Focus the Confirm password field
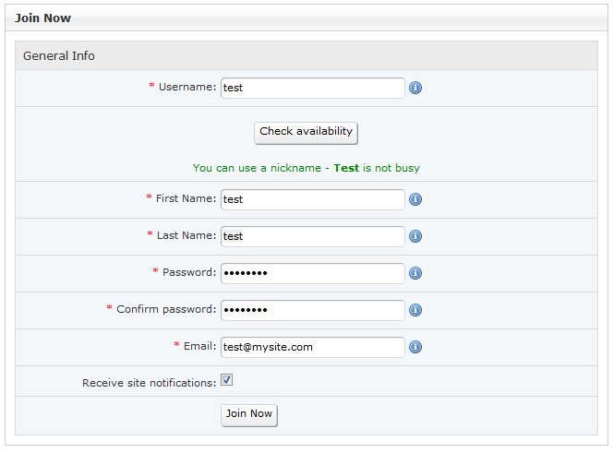Screen dimensions: 613x453 pyautogui.click(x=312, y=310)
